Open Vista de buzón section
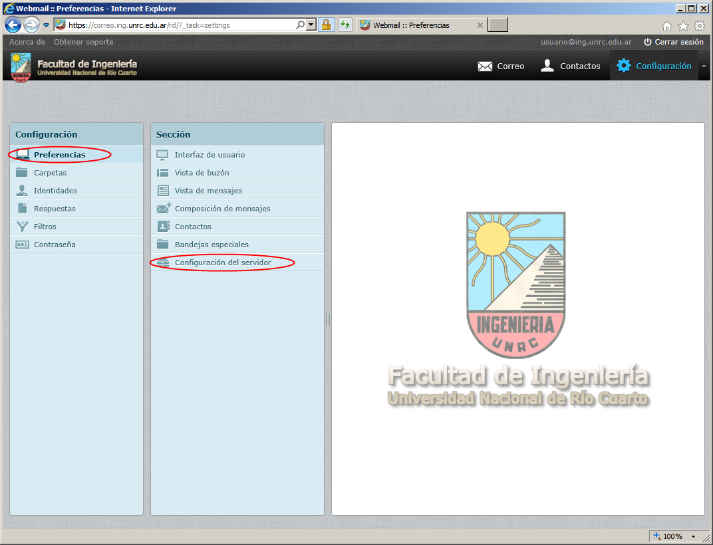Screen dimensions: 713x545 (237, 173)
